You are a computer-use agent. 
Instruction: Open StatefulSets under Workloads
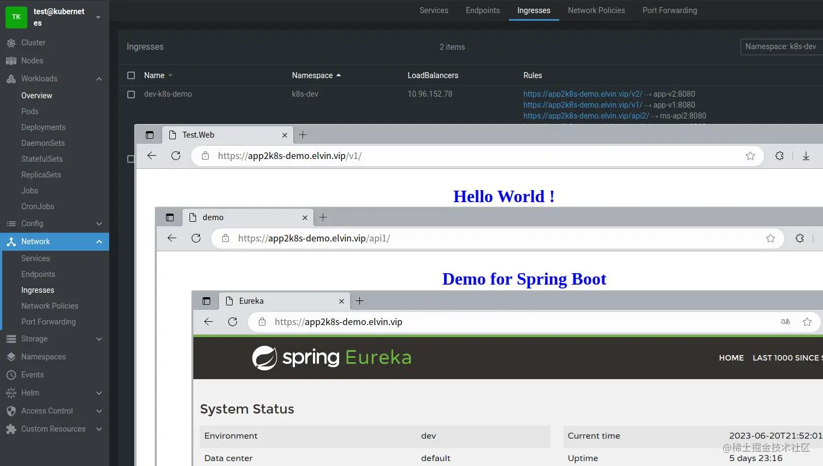42,159
